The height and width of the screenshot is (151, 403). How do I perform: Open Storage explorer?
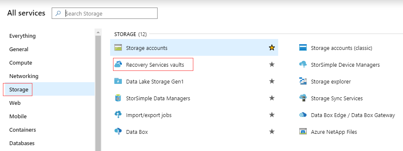(331, 81)
